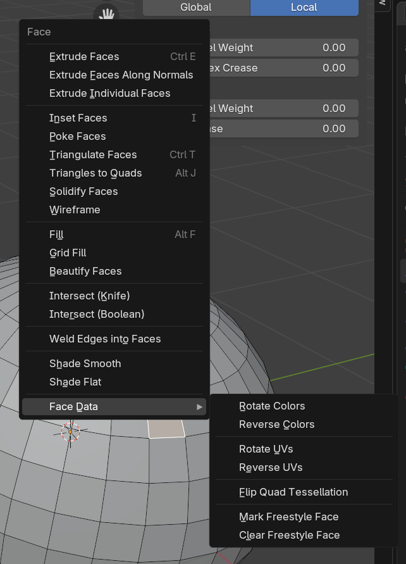Choose Extrude Faces Along Normals
Image resolution: width=406 pixels, height=564 pixels.
[114, 75]
